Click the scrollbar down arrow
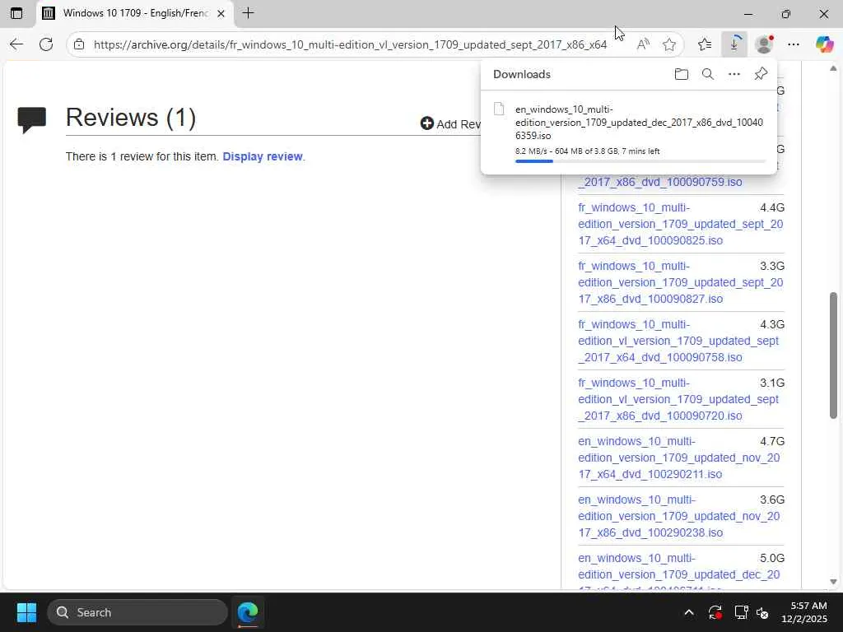The image size is (843, 632). [x=833, y=582]
